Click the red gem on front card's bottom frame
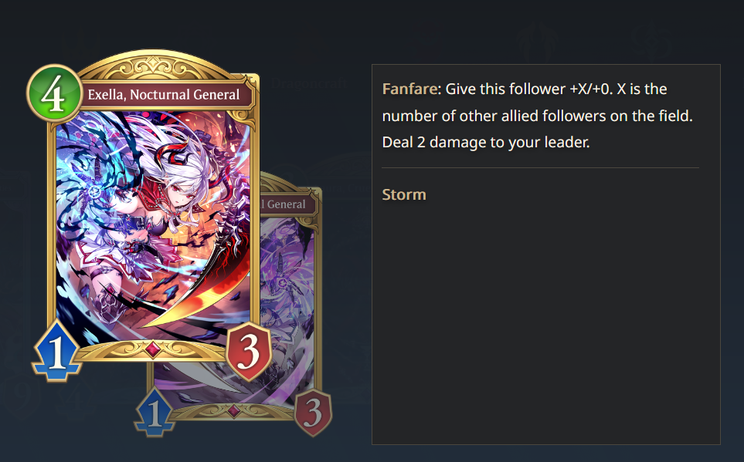The image size is (744, 462). 152,349
